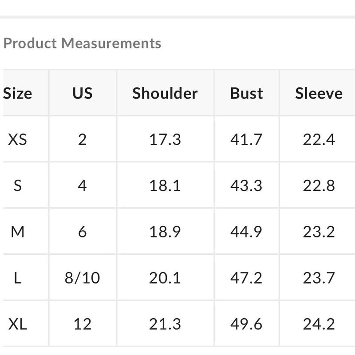Click the 23.2 sleeve measurement cell
This screenshot has height=355, width=355.
pyautogui.click(x=319, y=232)
